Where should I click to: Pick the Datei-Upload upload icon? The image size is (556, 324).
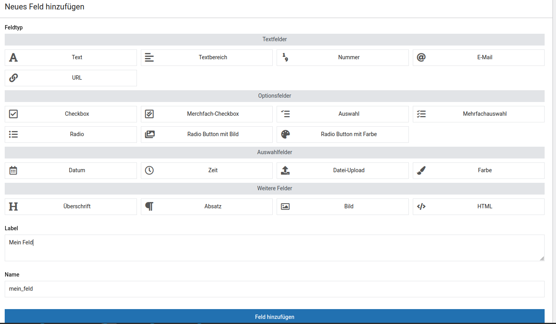click(285, 171)
